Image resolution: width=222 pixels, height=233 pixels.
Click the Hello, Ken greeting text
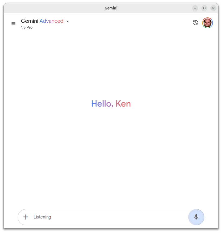(111, 104)
